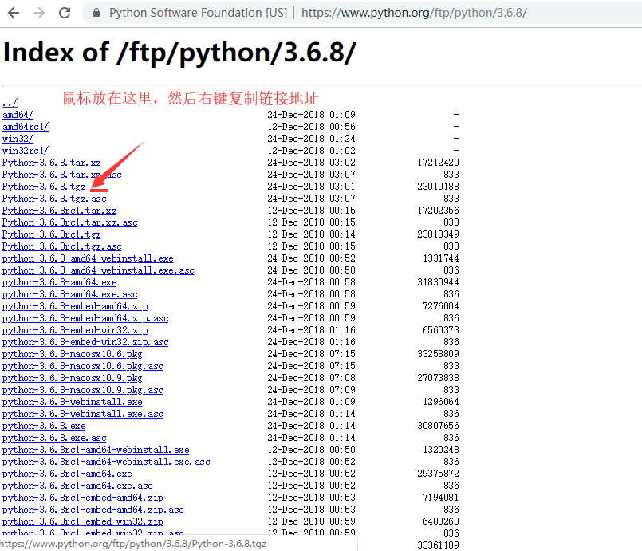
Task: Click python-3.6.8-amd64-webinstall.exe link
Action: tap(88, 258)
